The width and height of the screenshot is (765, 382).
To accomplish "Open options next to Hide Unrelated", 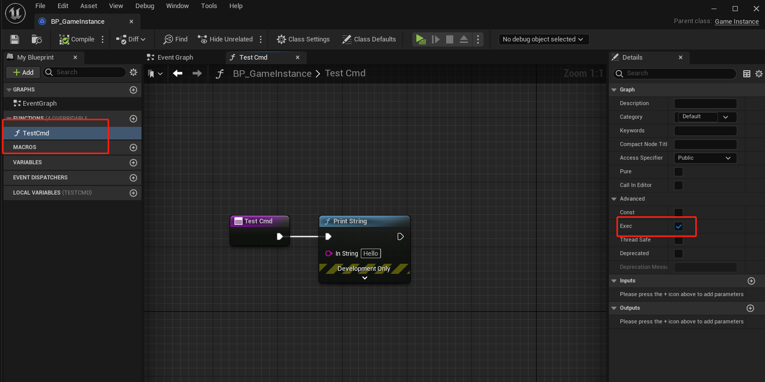I will pos(261,39).
